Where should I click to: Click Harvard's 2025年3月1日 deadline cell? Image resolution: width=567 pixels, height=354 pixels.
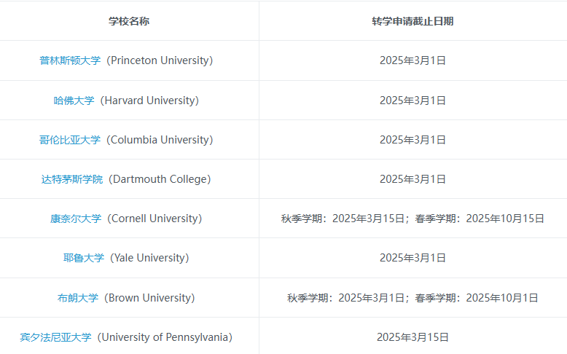tap(412, 101)
